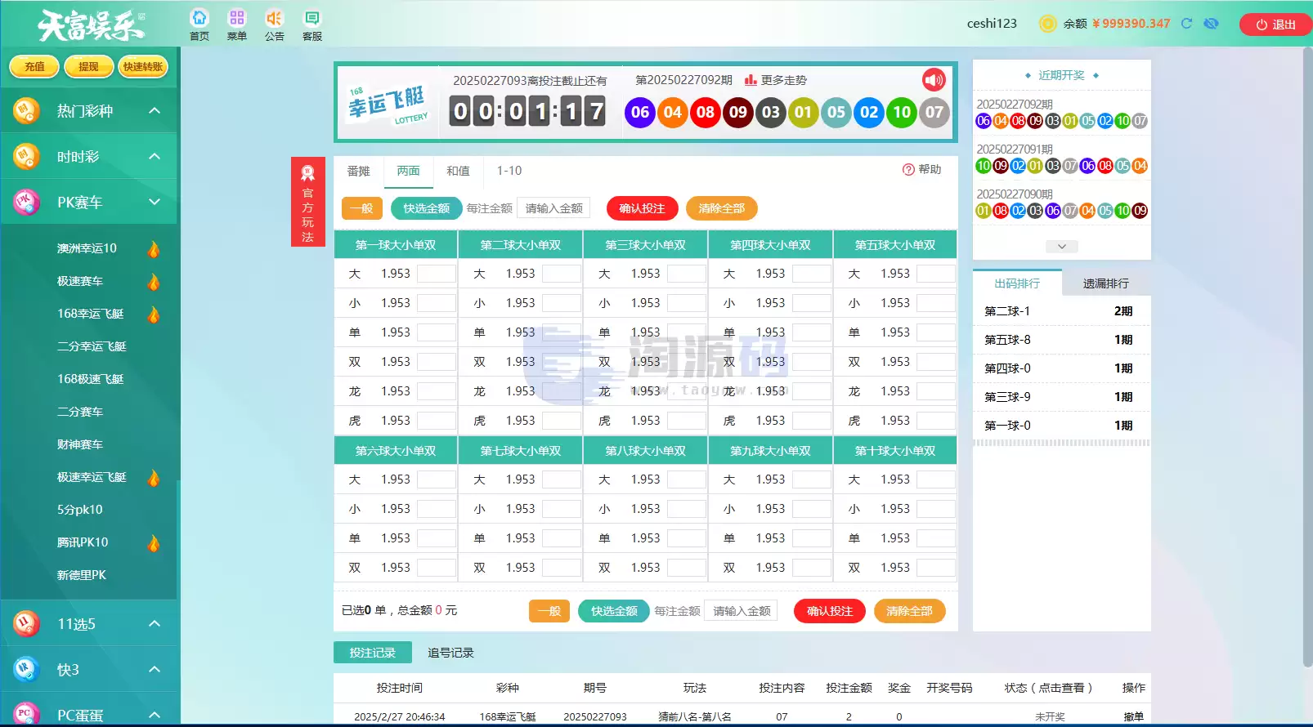Open the 菜单 menu icon
This screenshot has width=1313, height=727.
pos(237,18)
